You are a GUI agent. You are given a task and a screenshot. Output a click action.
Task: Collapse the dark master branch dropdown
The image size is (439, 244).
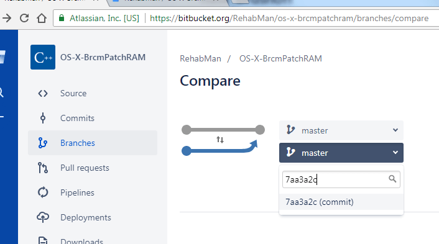[x=341, y=153]
